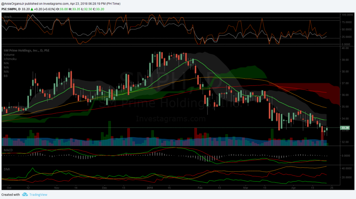Click the Dec label on time axis

pos(104,188)
